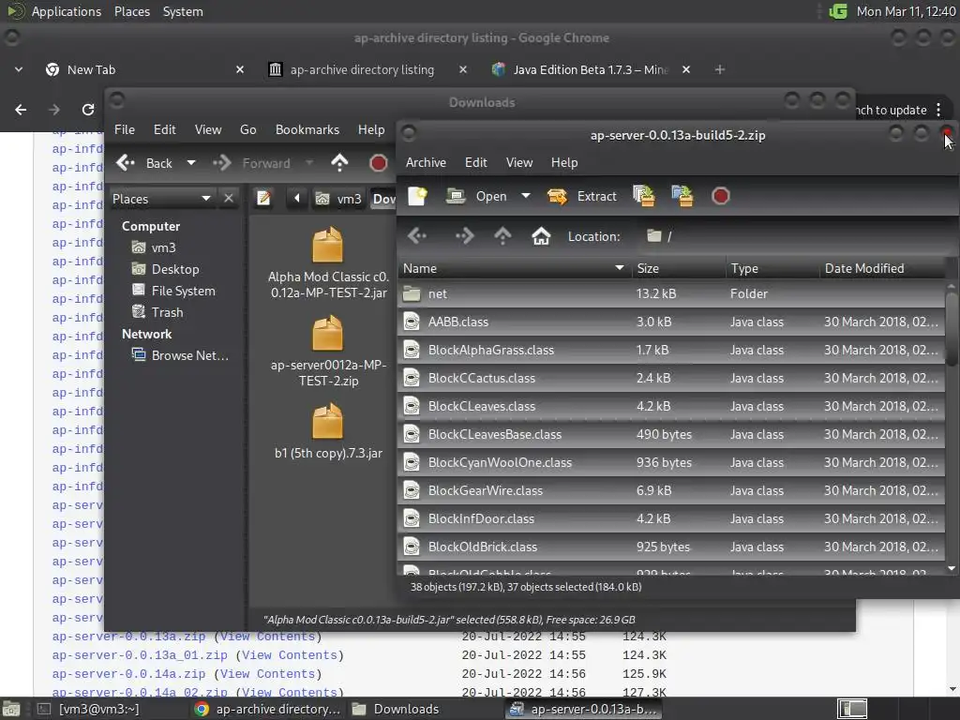Sort archive list by Type column
This screenshot has height=720, width=960.
772,268
